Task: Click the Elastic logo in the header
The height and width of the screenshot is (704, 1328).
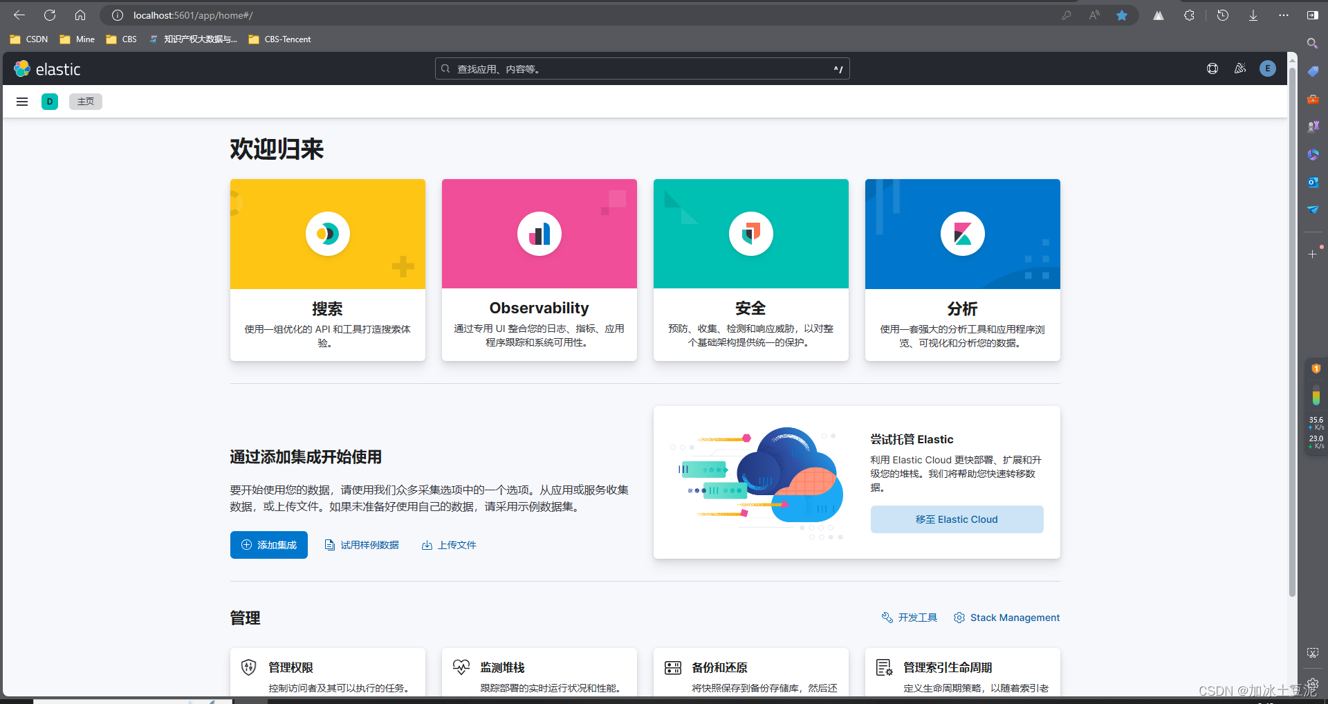Action: [x=47, y=68]
